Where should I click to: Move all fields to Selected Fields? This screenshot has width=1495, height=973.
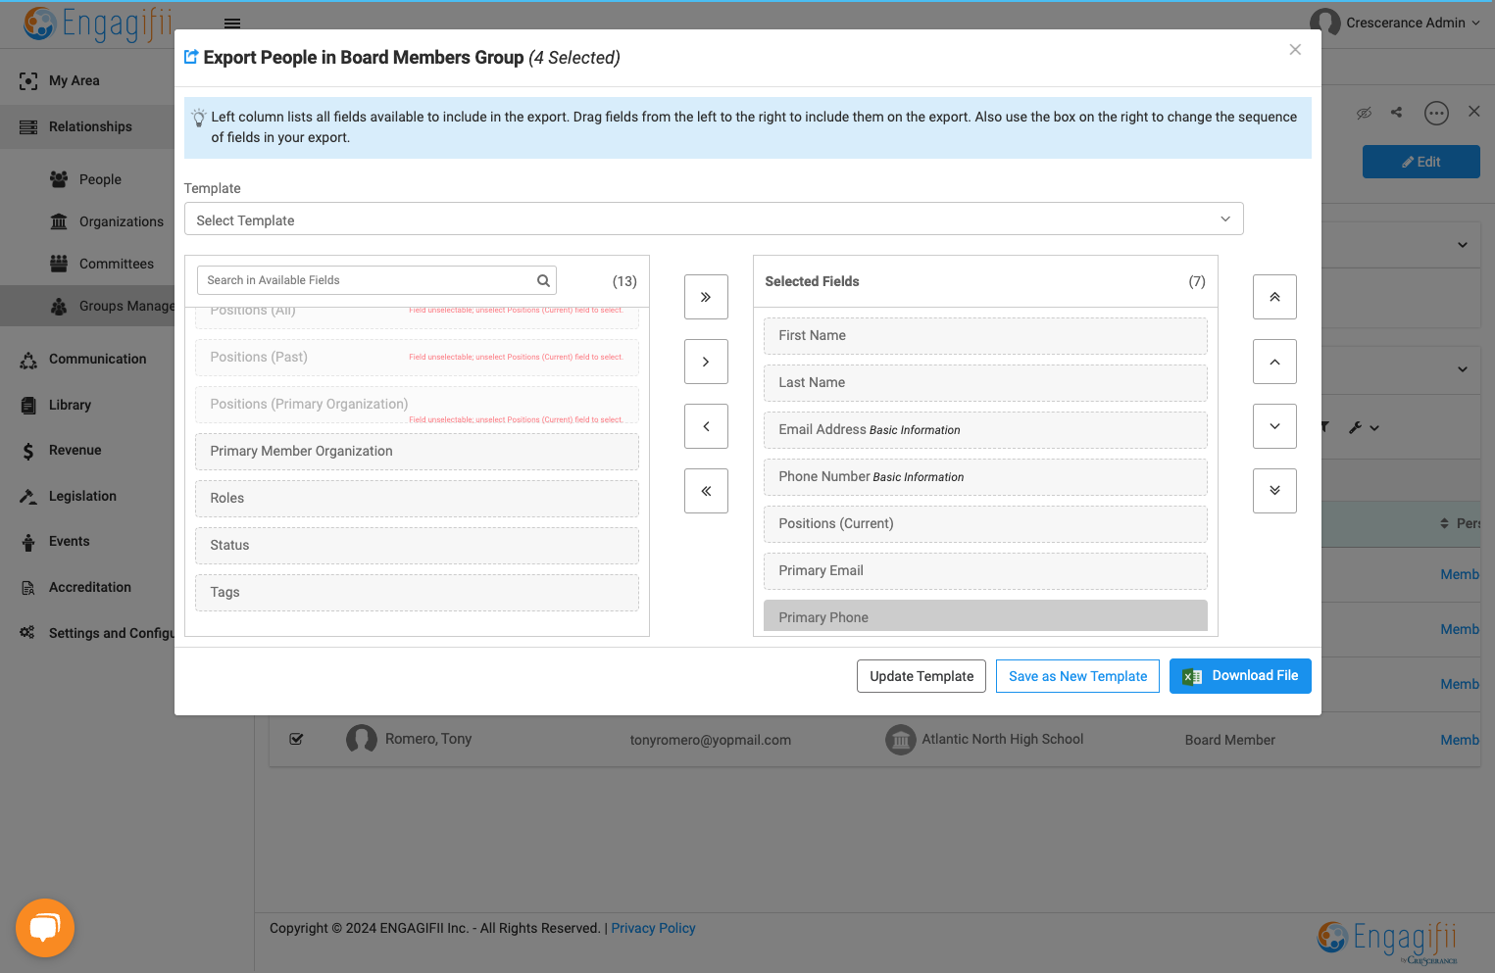[706, 297]
